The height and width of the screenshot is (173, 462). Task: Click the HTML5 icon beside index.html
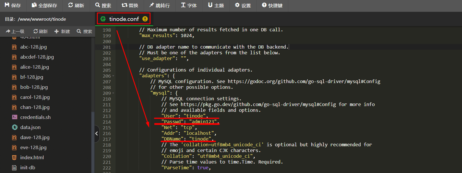(x=14, y=157)
